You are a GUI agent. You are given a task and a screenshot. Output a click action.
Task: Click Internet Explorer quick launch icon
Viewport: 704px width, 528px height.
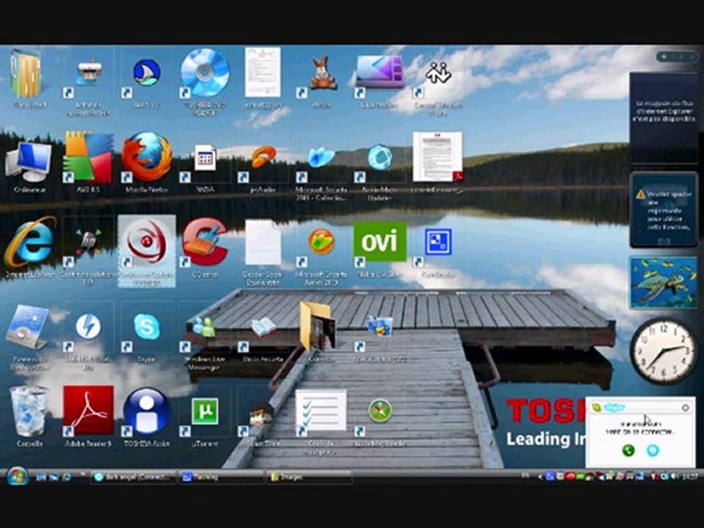pyautogui.click(x=67, y=477)
